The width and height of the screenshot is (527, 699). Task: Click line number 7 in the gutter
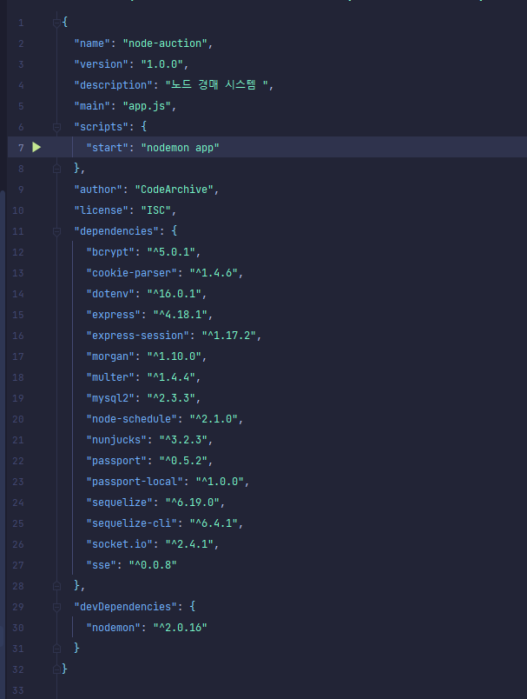pyautogui.click(x=21, y=148)
